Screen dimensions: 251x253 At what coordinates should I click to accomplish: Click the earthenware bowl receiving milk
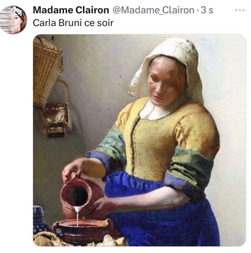point(83,231)
